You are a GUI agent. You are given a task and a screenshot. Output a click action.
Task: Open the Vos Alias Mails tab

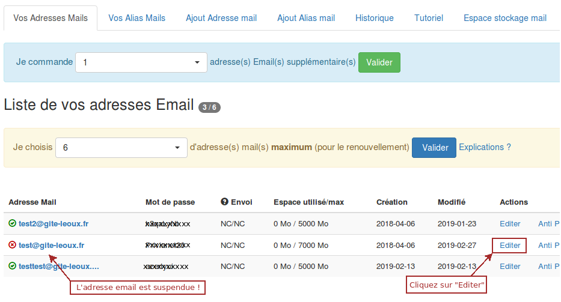pos(136,18)
